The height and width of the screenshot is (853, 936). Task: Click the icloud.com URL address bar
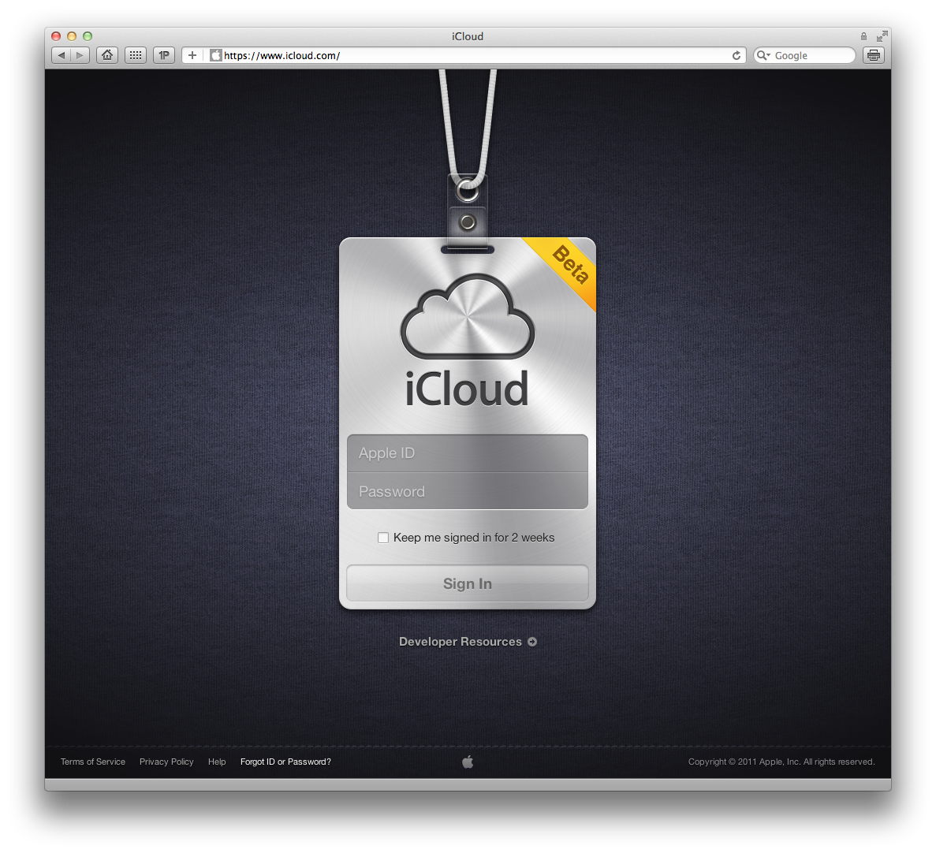tap(473, 55)
